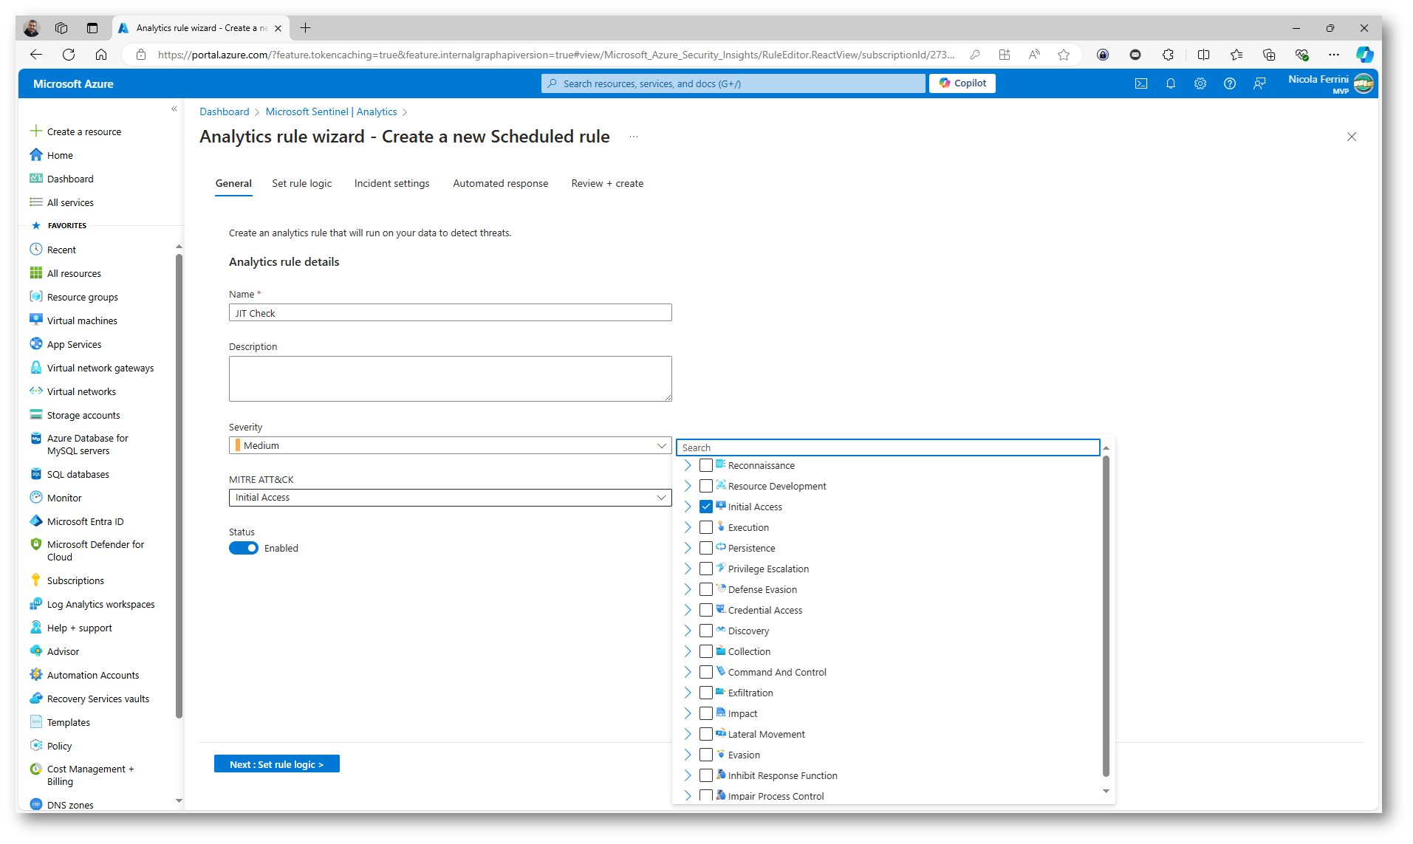Image resolution: width=1413 pixels, height=844 pixels.
Task: Expand Command And Control techniques
Action: (x=688, y=672)
